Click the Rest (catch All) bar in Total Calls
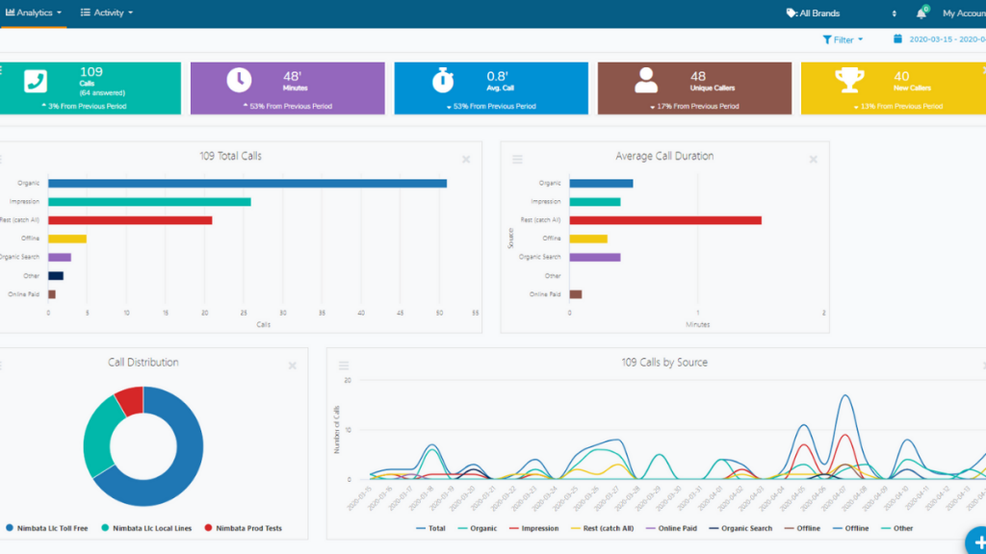Image resolution: width=986 pixels, height=554 pixels. [x=130, y=220]
